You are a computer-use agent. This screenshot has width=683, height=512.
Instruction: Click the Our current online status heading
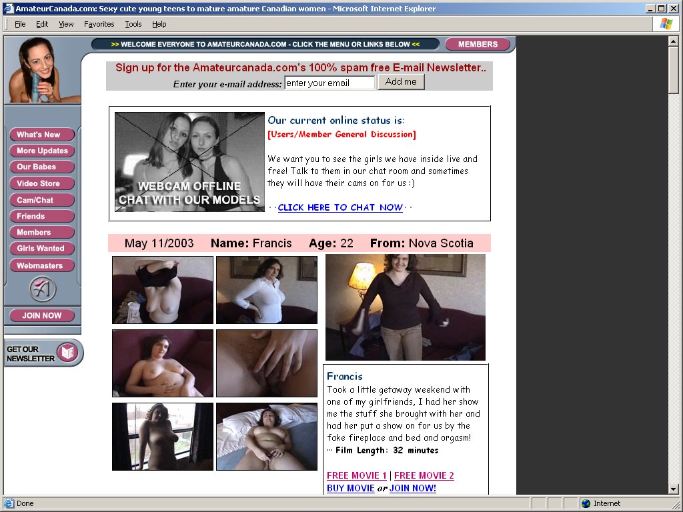[336, 120]
